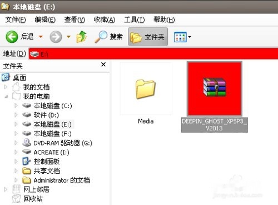Click the 共享文档 folder icon
Image resolution: width=278 pixels, height=205 pixels.
click(27, 170)
